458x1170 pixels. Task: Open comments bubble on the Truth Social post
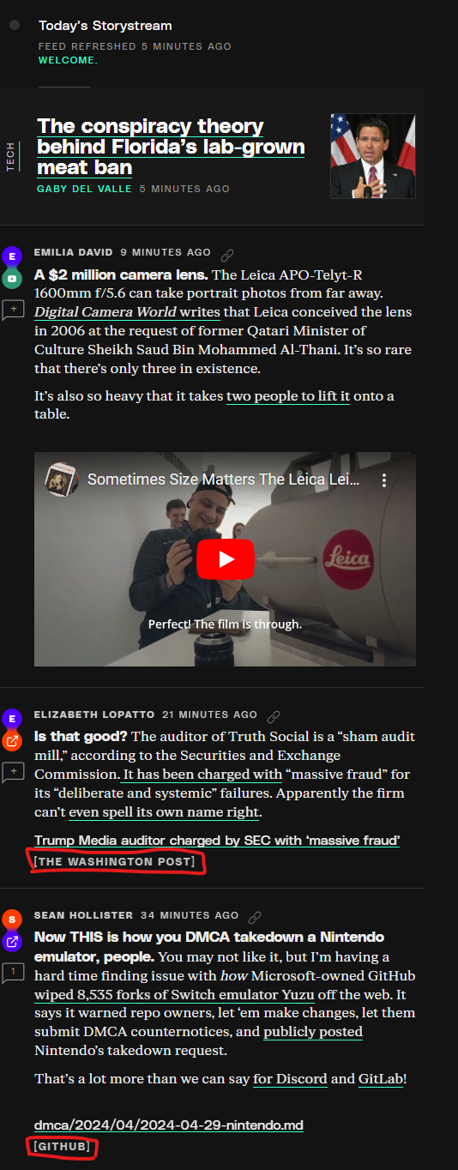coord(13,773)
